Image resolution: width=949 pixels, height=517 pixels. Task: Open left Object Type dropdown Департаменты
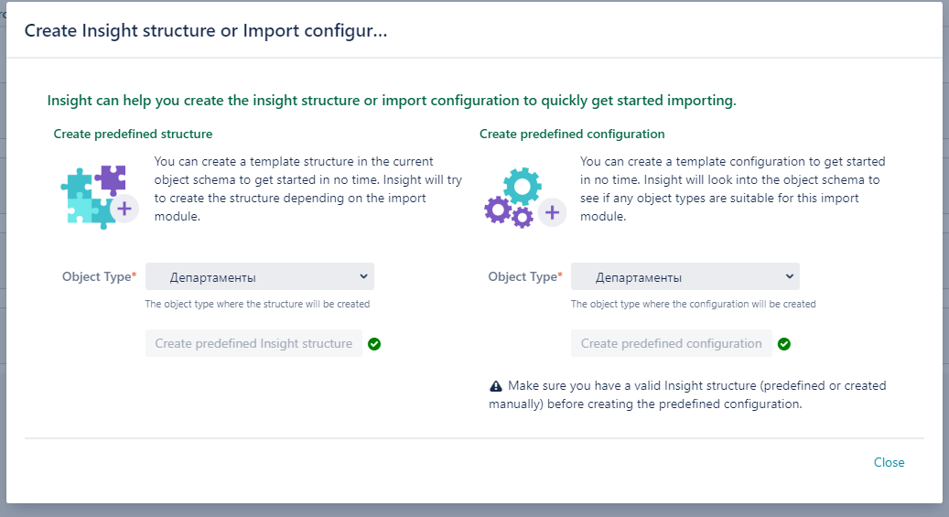pyautogui.click(x=260, y=276)
